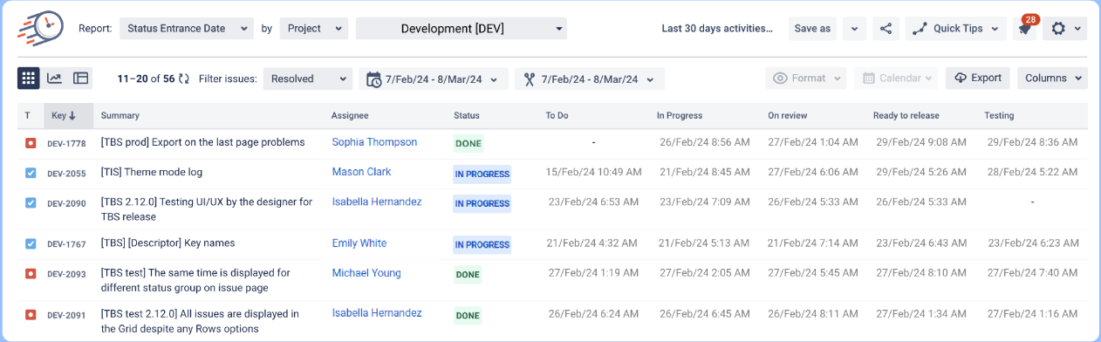
Task: Open the Resolved filter issues dropdown
Action: pyautogui.click(x=308, y=79)
